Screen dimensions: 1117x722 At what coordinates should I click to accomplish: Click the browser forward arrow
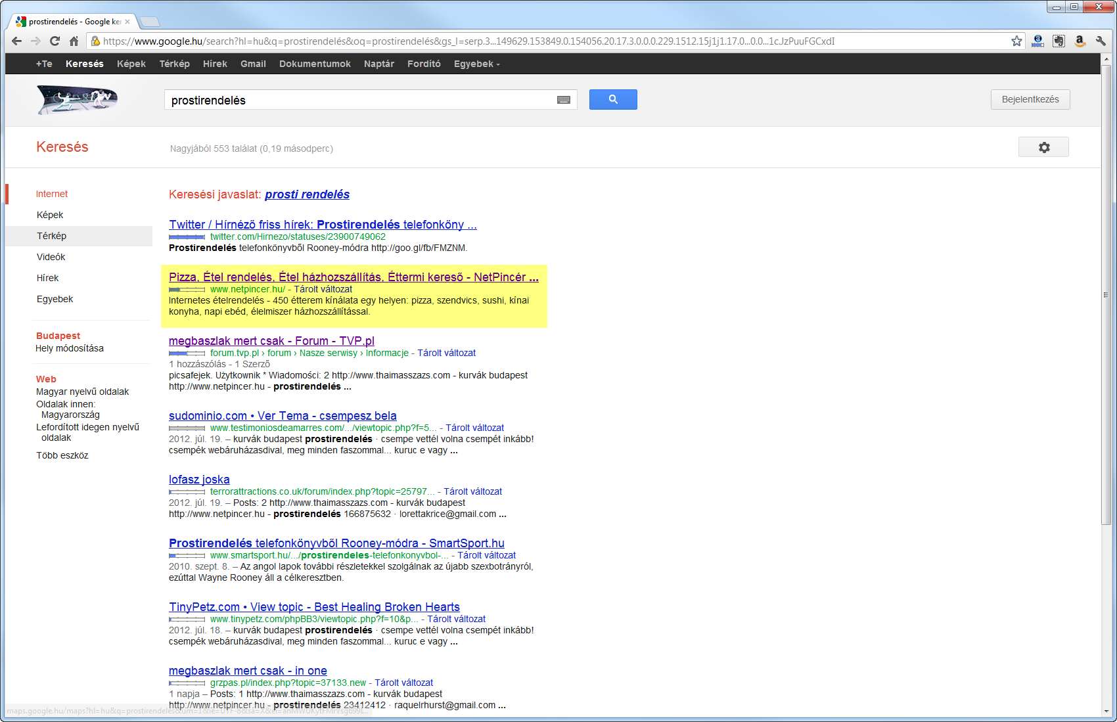tap(35, 41)
